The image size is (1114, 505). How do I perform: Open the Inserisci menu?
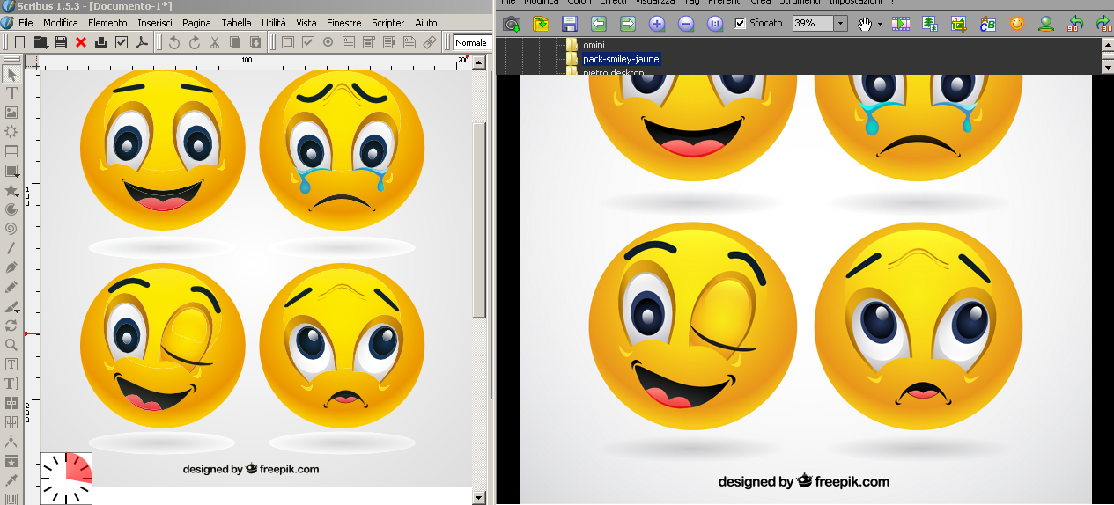click(155, 23)
